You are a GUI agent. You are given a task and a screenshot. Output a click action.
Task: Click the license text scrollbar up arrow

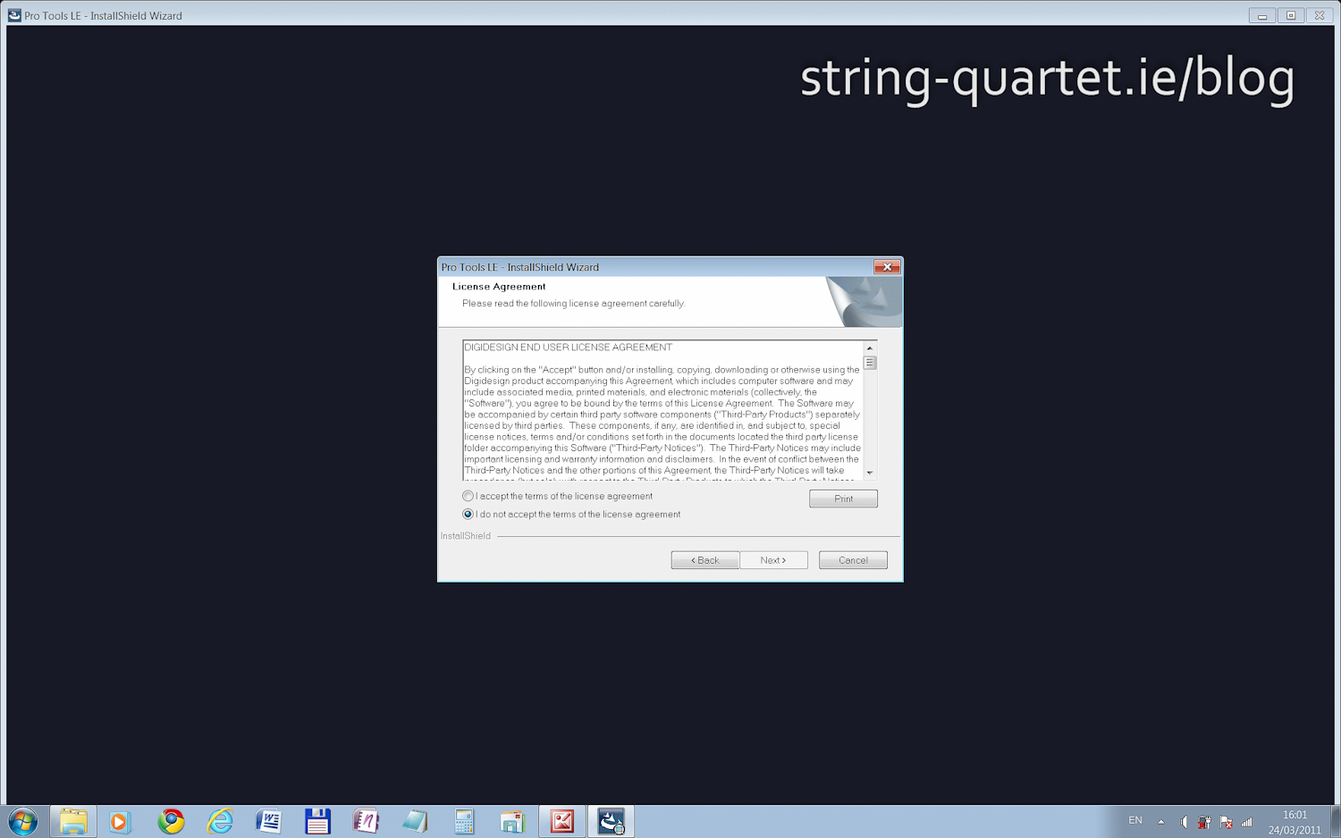click(x=869, y=348)
